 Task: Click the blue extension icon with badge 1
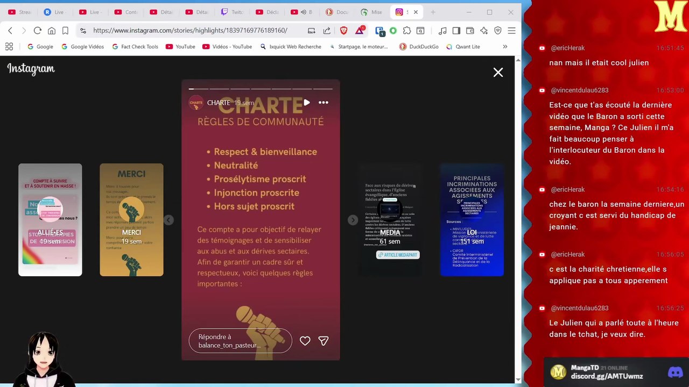point(379,31)
